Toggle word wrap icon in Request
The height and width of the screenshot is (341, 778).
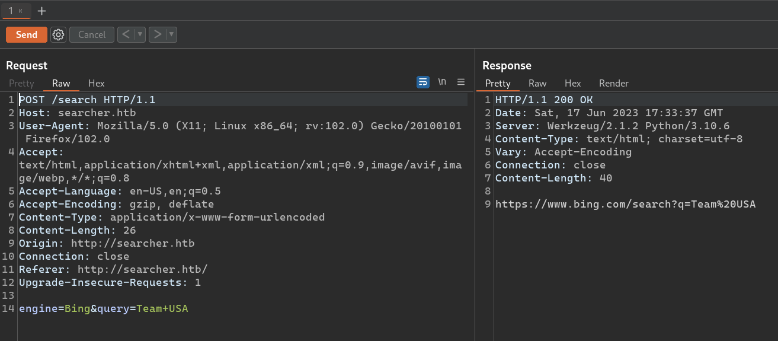(423, 82)
